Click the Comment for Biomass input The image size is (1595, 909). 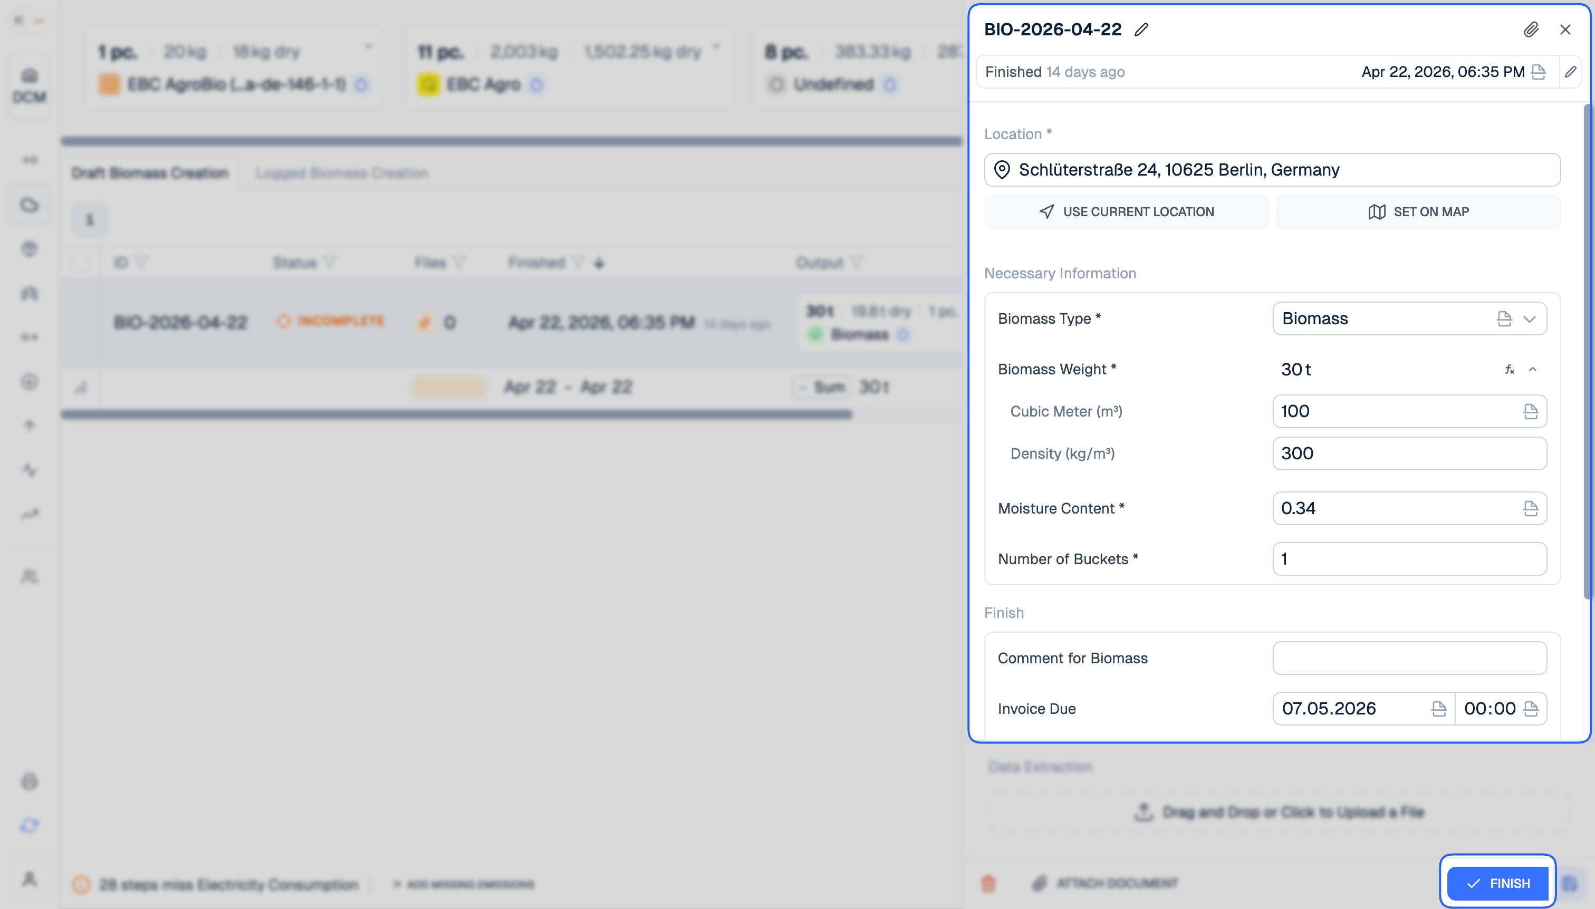[1409, 658]
